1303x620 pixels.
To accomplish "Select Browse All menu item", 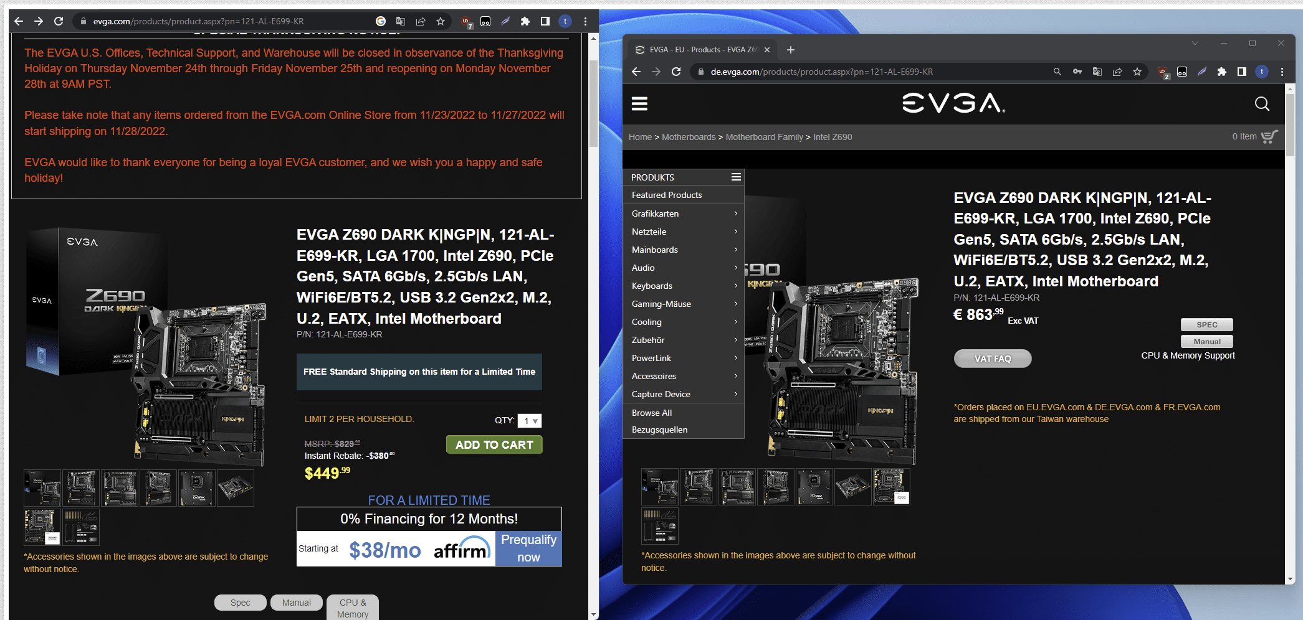I will (683, 413).
